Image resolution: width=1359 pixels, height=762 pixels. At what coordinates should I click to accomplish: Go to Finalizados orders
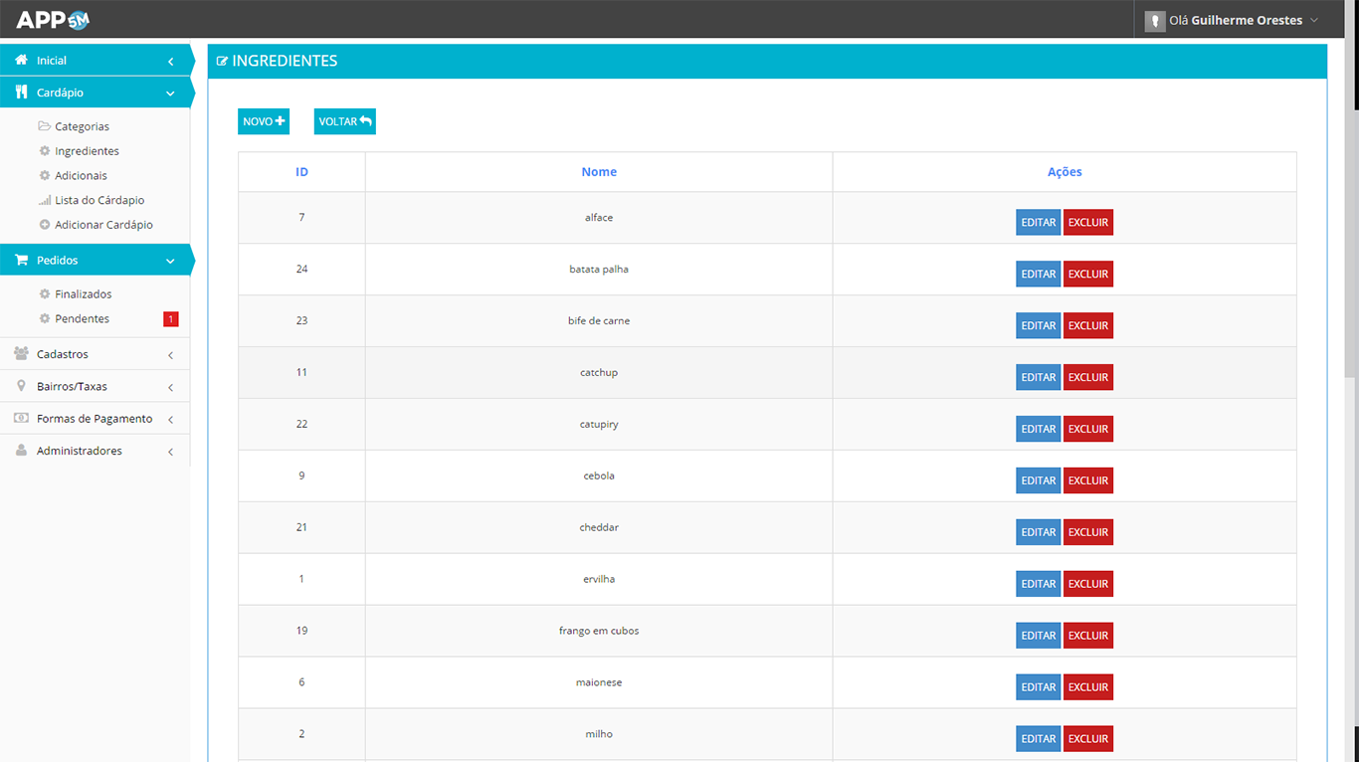pos(83,294)
